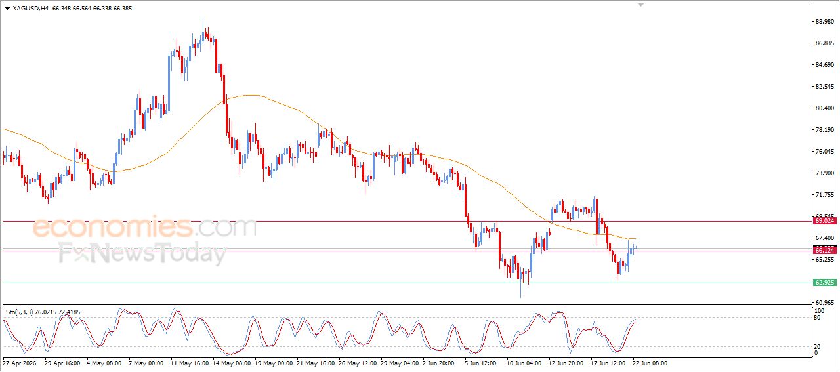840x372 pixels.
Task: Click the 66.124 red price label
Action: pyautogui.click(x=824, y=250)
